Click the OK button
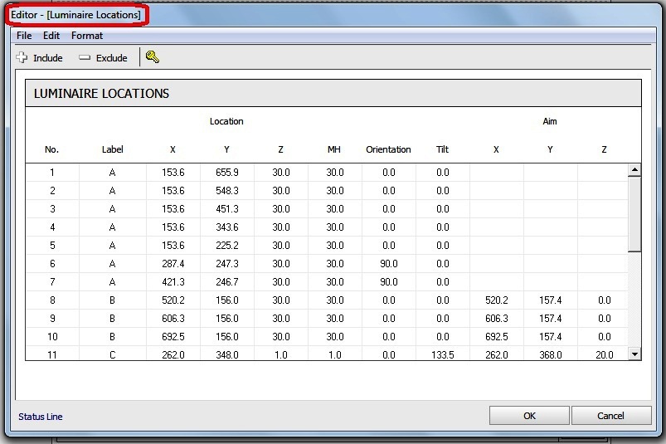666x444 pixels. [x=529, y=416]
